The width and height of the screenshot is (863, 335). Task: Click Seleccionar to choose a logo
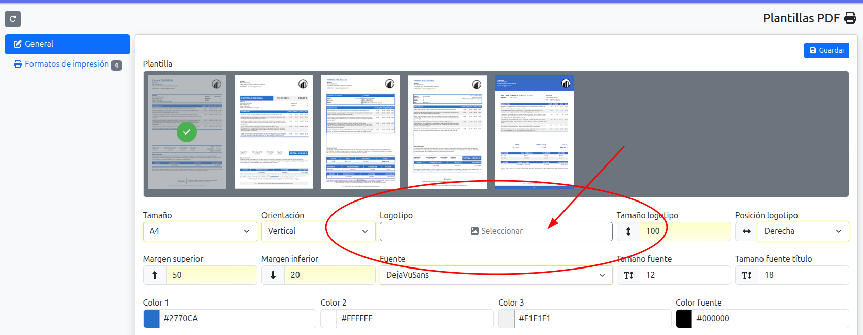coord(496,231)
